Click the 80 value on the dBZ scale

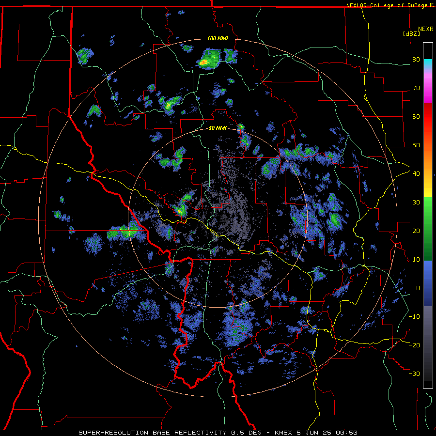(416, 59)
